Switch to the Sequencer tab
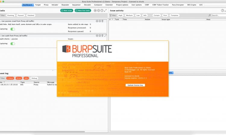The width and height of the screenshot is (226, 135). click(x=77, y=5)
